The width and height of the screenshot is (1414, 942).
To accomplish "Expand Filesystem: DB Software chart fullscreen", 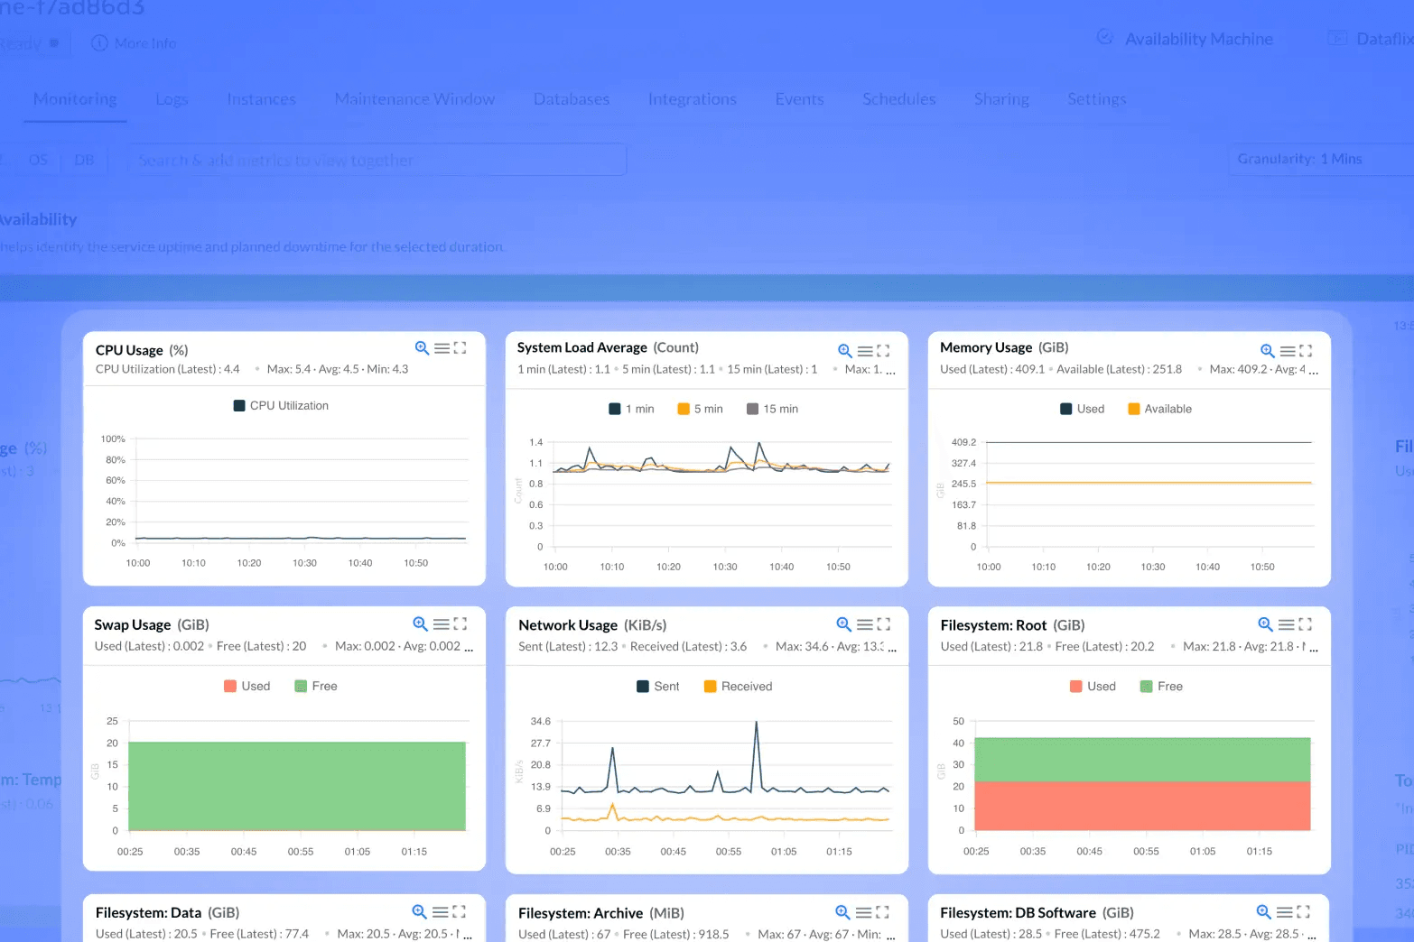I will tap(1303, 912).
